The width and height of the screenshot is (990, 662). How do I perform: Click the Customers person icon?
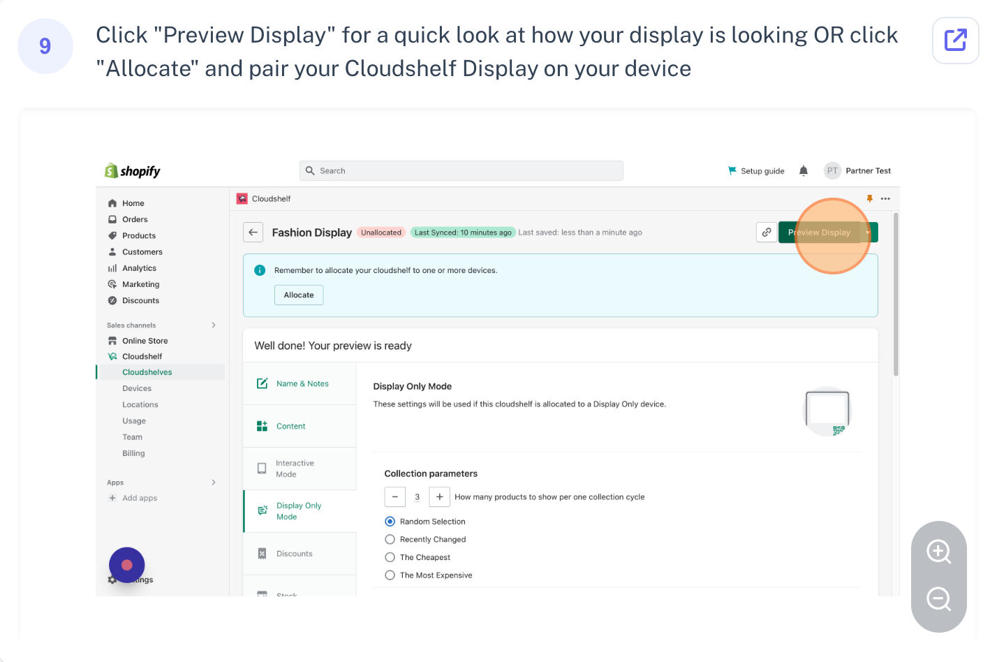click(112, 251)
